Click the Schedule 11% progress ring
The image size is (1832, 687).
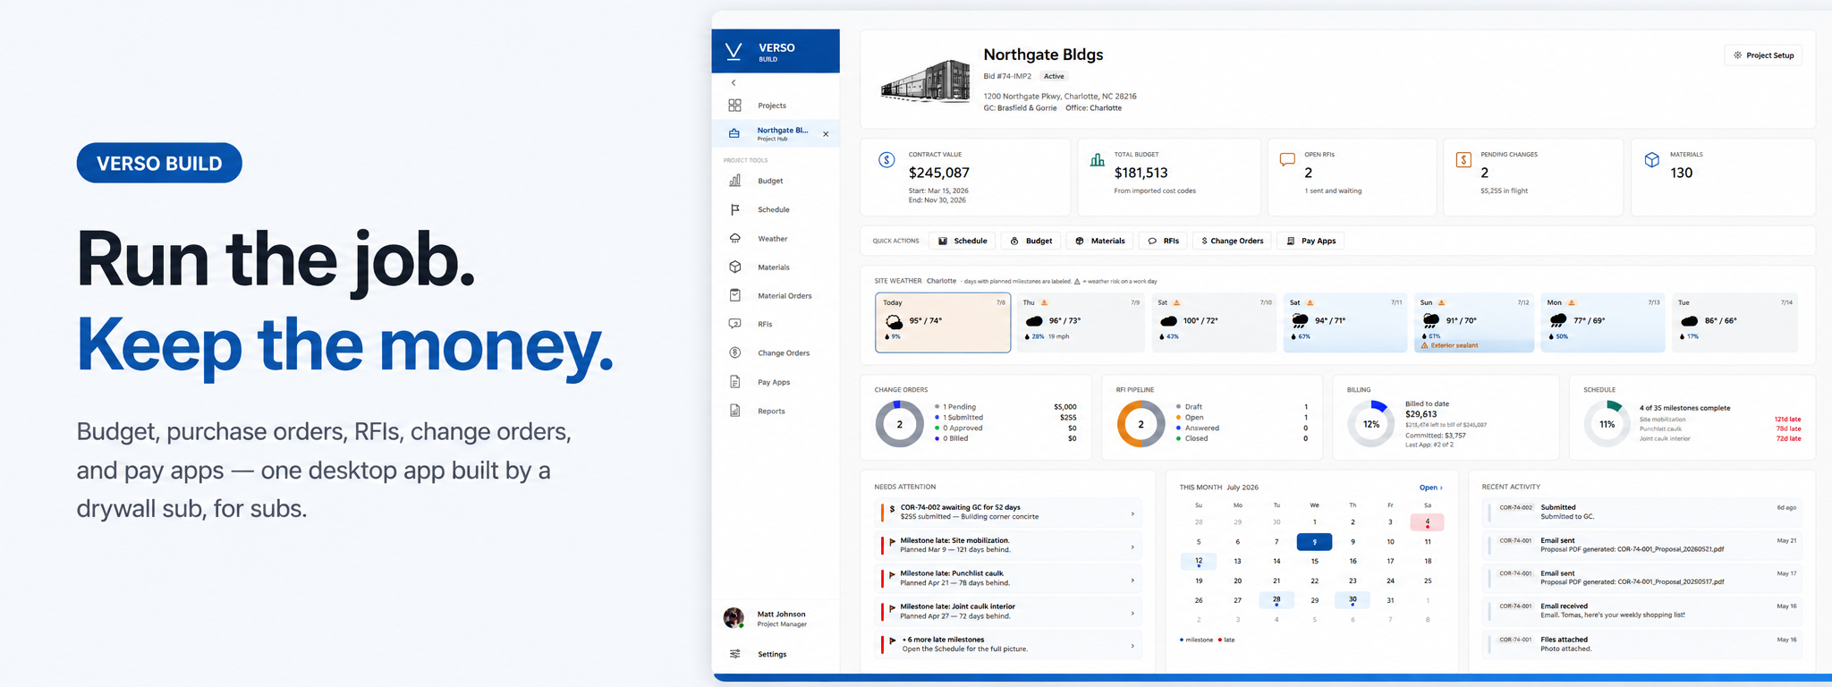1607,424
